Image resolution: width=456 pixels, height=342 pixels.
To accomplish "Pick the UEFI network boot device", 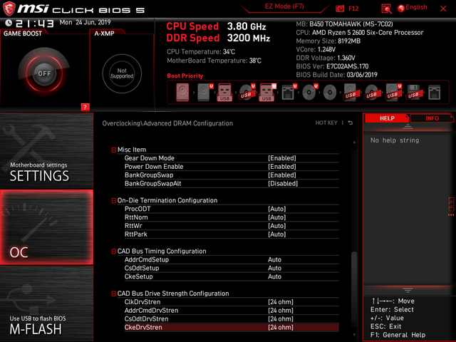I will point(289,93).
